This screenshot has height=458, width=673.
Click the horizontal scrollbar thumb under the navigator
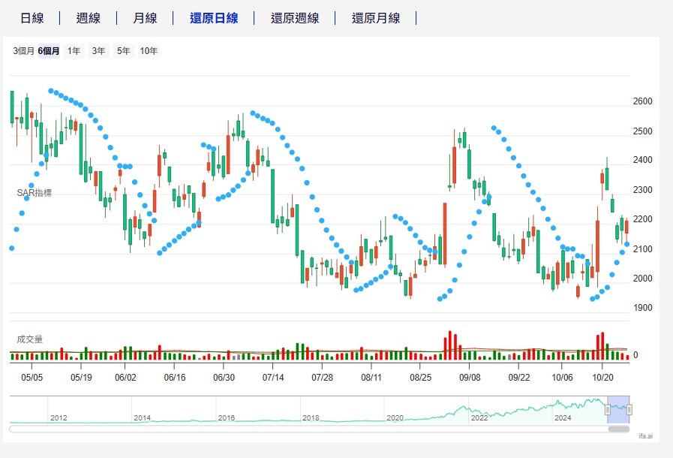click(618, 429)
